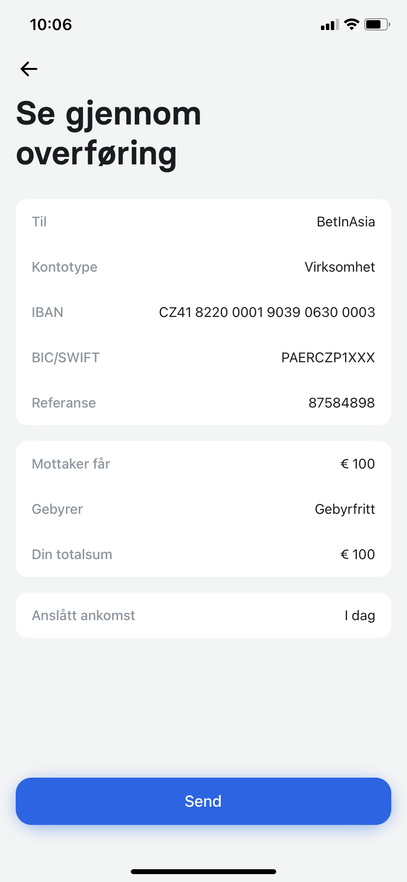The image size is (407, 882).
Task: Tap the Gebyrfritt fee value
Action: click(345, 509)
